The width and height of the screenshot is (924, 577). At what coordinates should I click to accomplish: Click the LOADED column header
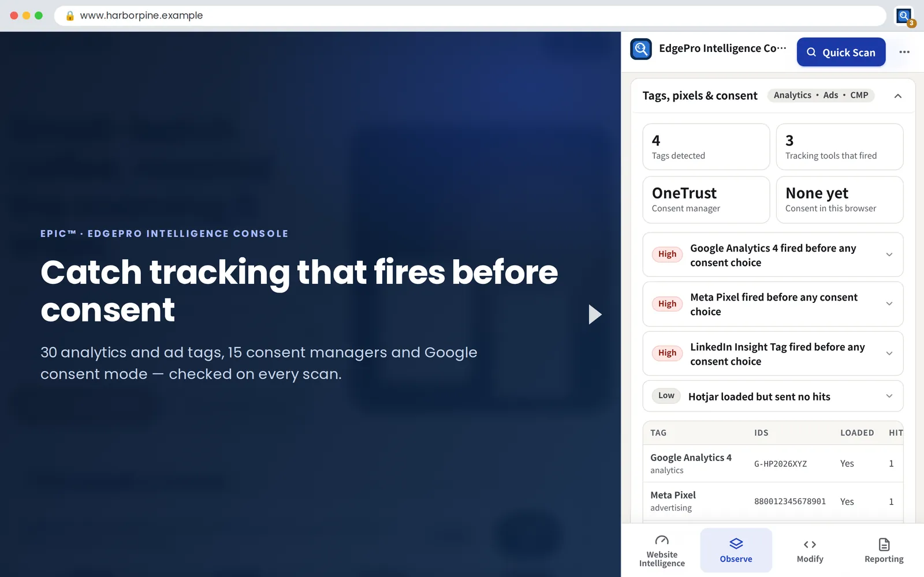[857, 433]
